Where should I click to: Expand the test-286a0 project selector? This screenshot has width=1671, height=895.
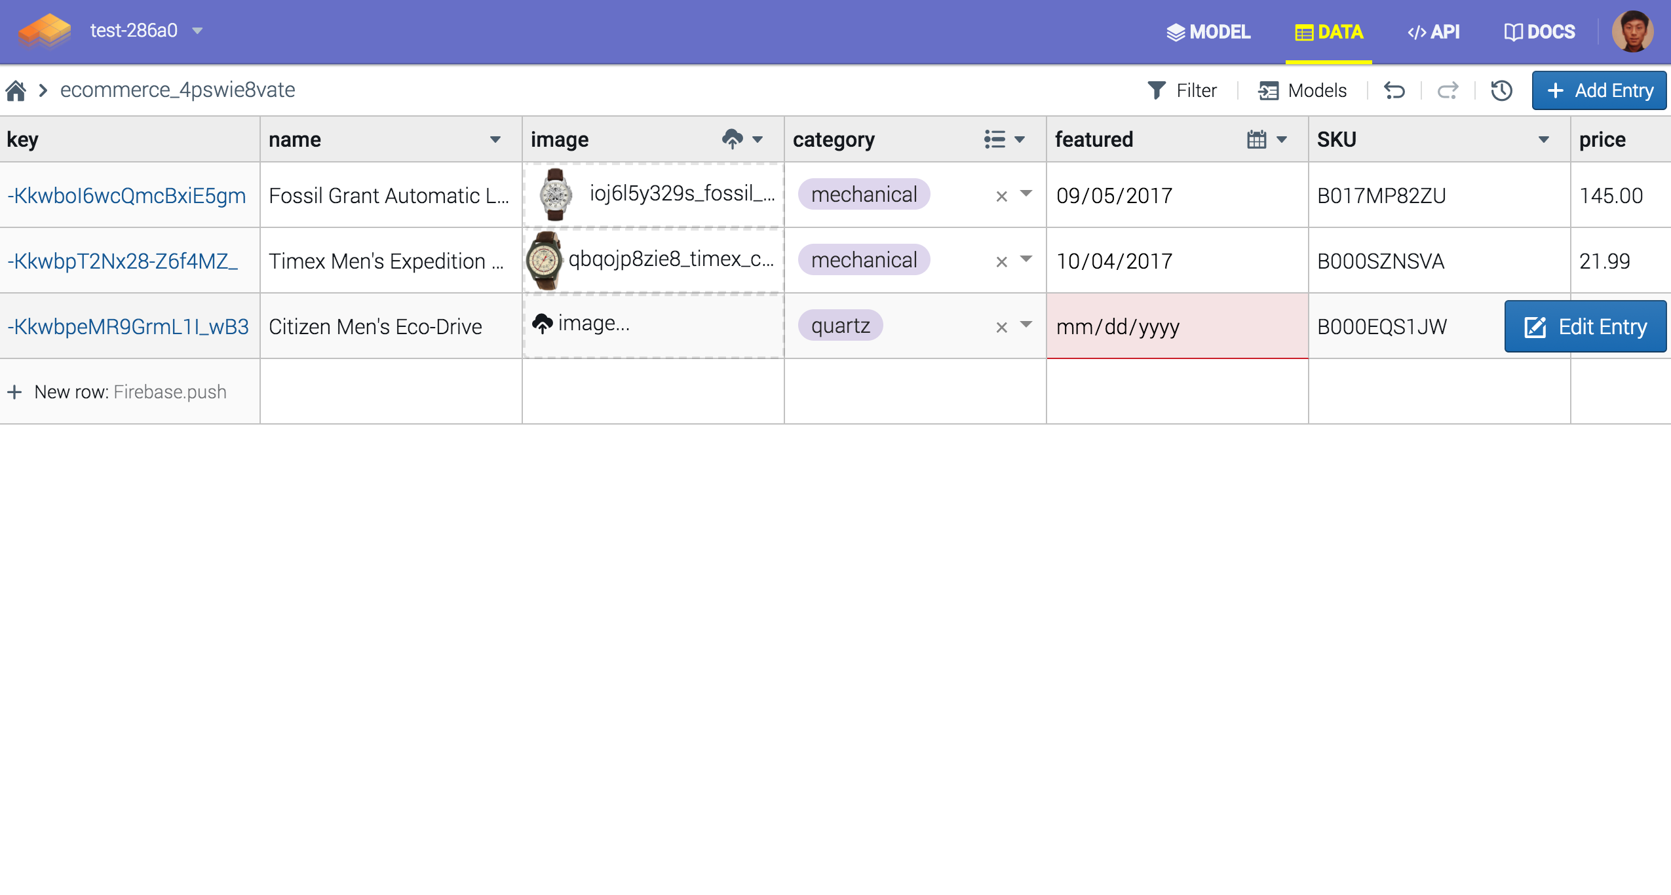198,31
